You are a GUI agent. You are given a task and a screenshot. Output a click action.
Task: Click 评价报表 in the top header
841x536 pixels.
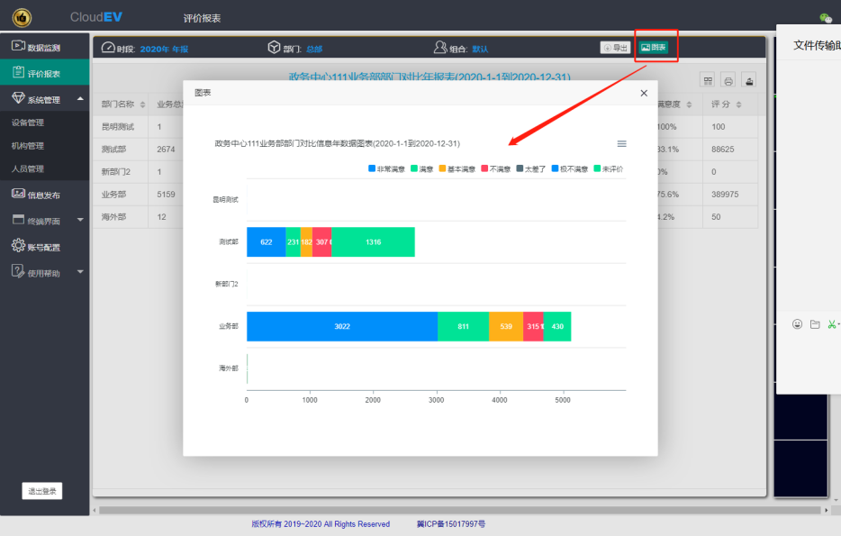[x=202, y=18]
